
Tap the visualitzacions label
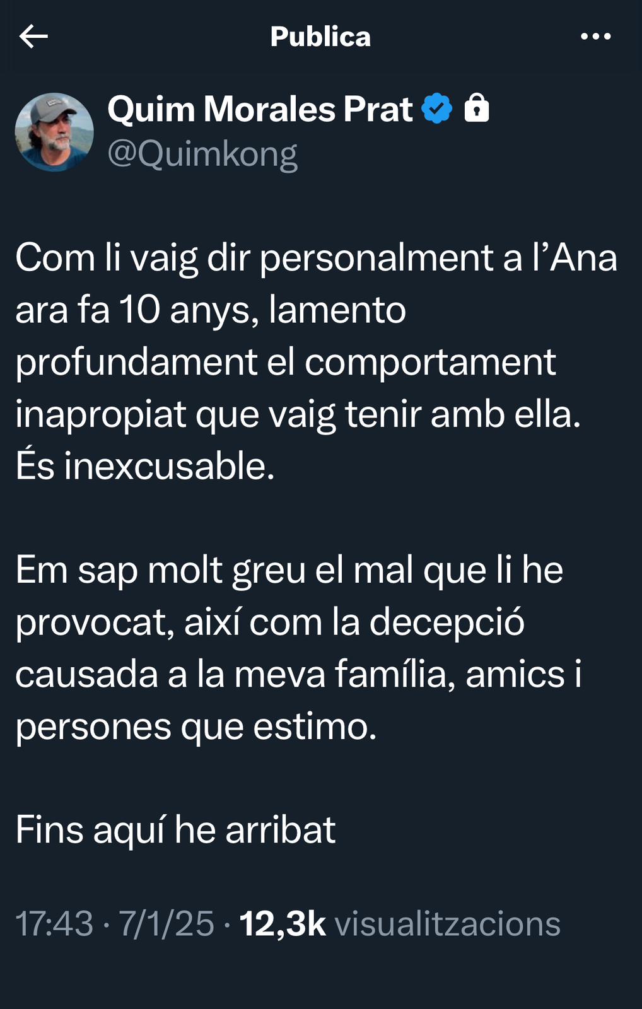pyautogui.click(x=447, y=924)
